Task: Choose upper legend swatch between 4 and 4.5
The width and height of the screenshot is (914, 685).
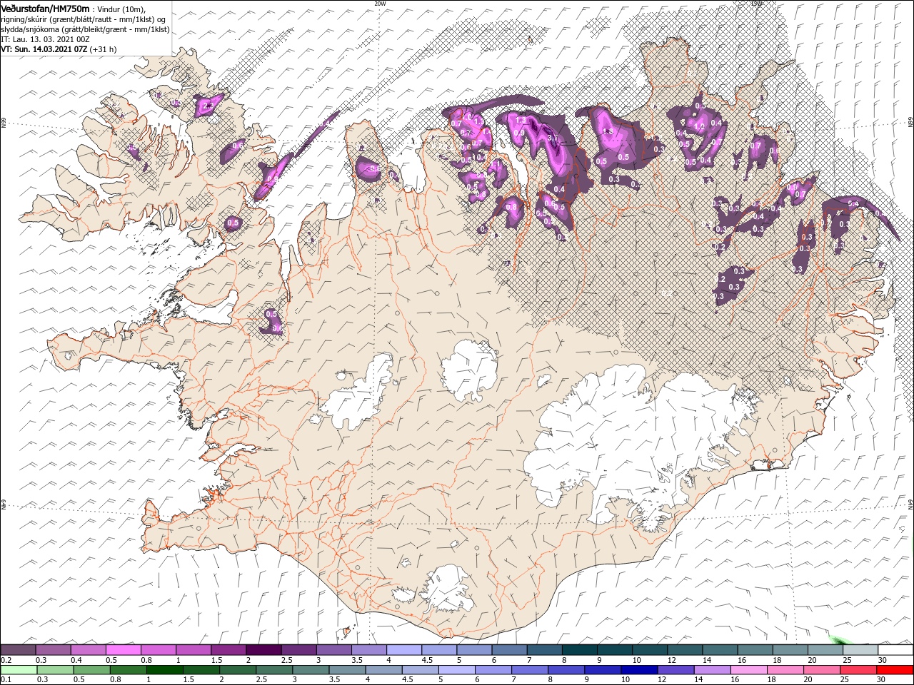Action: pos(404,650)
